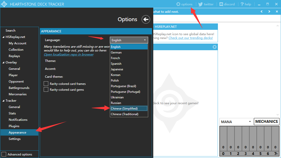Open Battlegrounds overlay settings
281x158 pixels.
click(x=19, y=88)
